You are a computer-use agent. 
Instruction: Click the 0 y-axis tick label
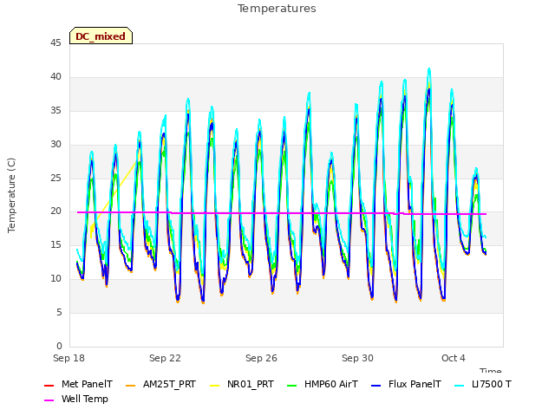(59, 346)
